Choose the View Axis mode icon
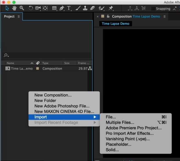Image resolution: width=180 pixels, height=161 pixels. [x=143, y=8]
